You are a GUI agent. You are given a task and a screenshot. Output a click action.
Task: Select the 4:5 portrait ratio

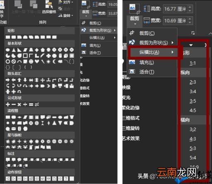(x=193, y=110)
